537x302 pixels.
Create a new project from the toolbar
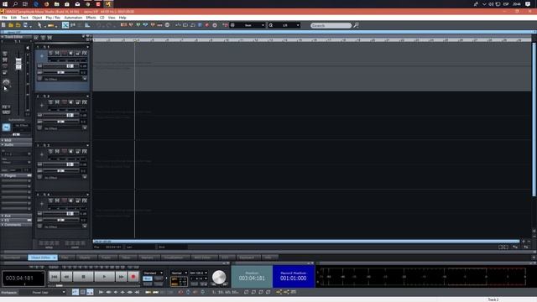coord(3,25)
